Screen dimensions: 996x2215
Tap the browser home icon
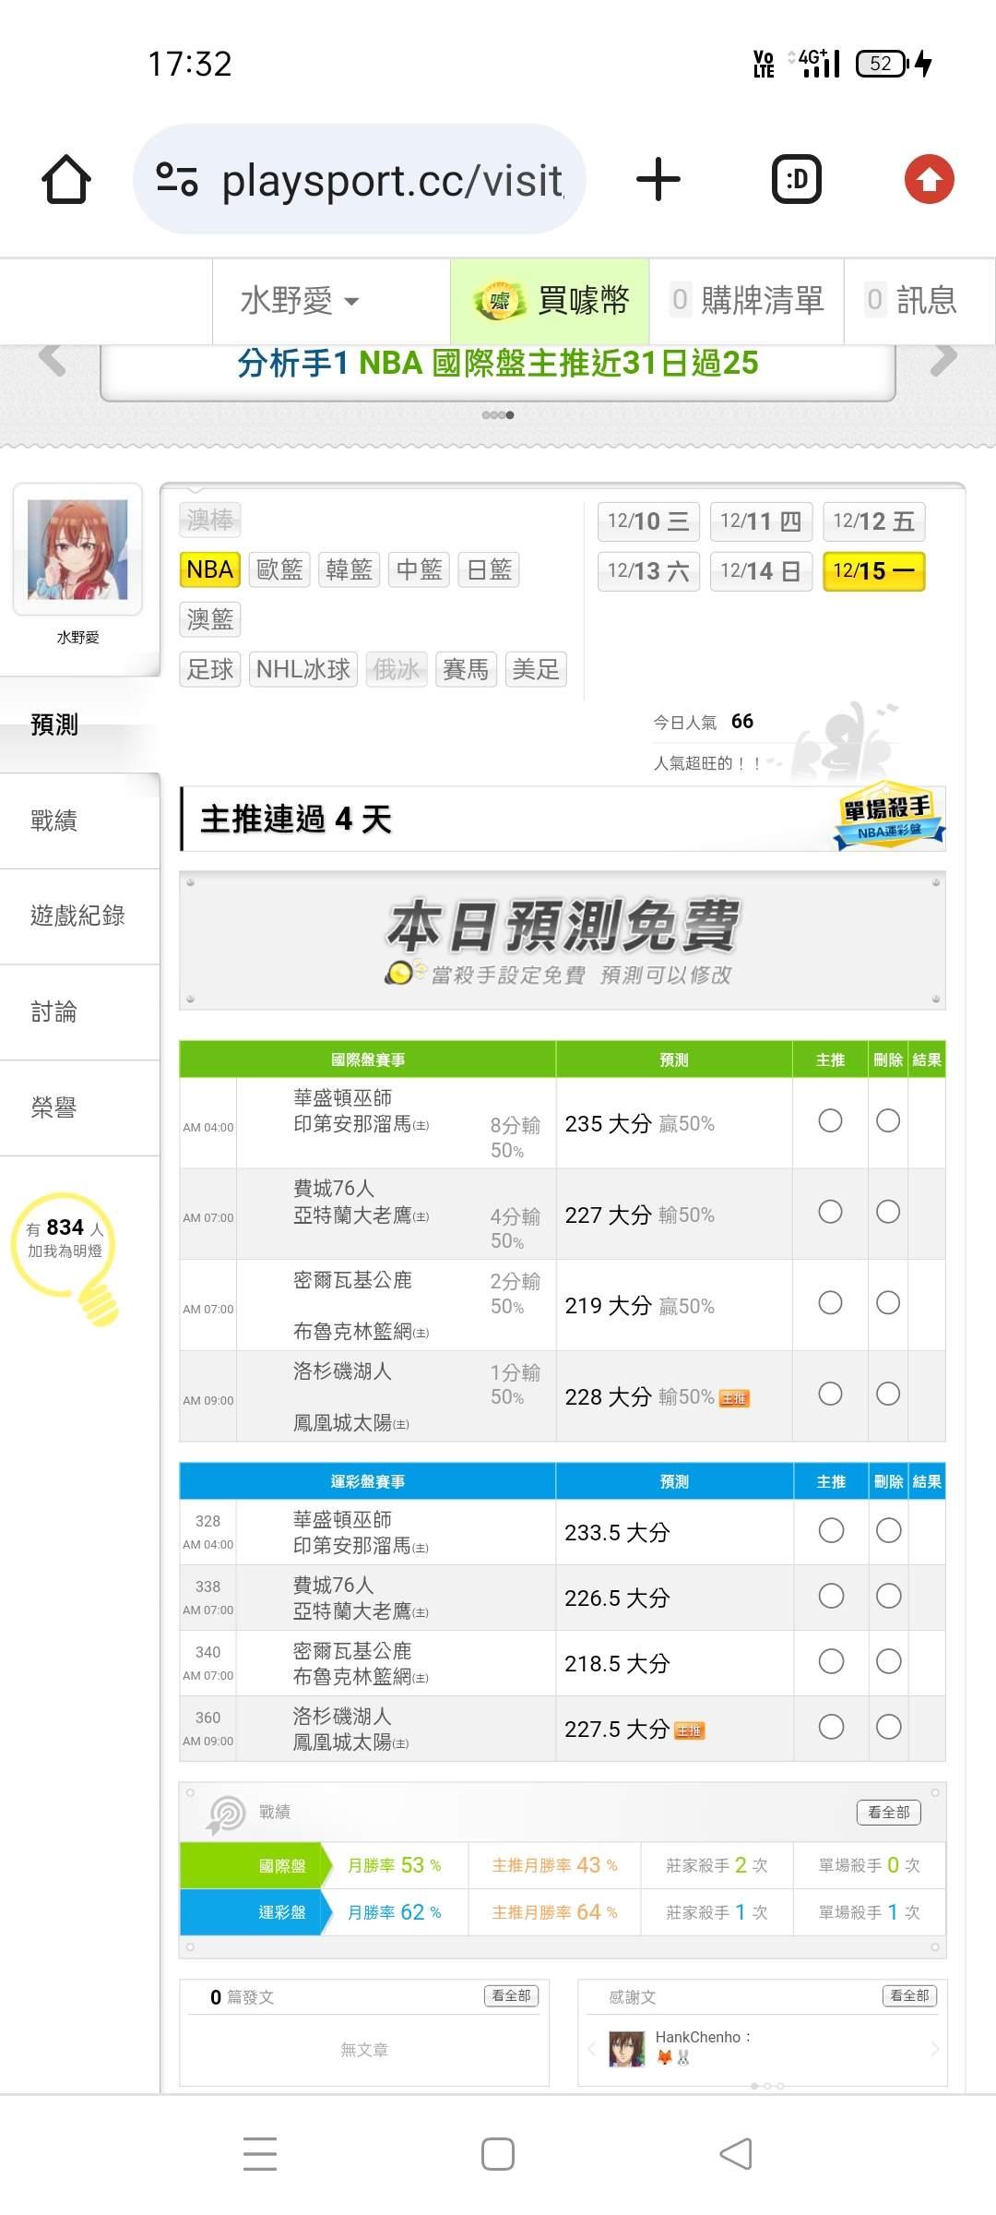[66, 179]
